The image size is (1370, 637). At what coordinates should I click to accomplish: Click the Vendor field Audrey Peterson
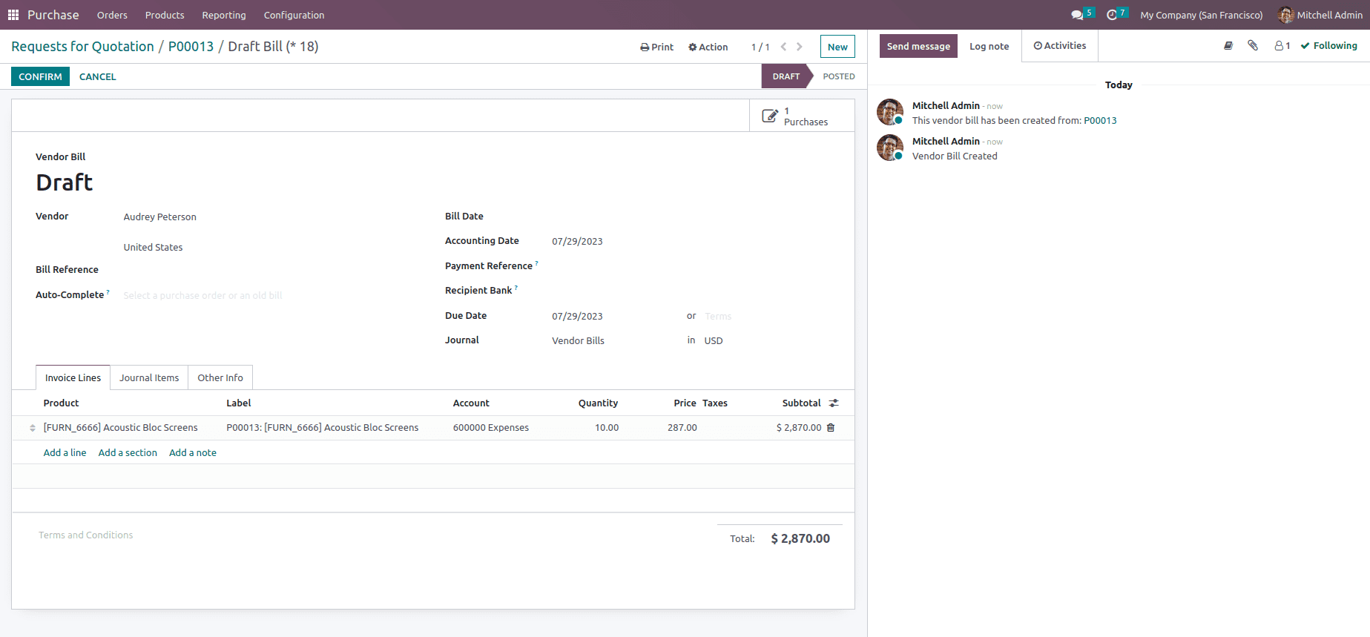point(159,217)
